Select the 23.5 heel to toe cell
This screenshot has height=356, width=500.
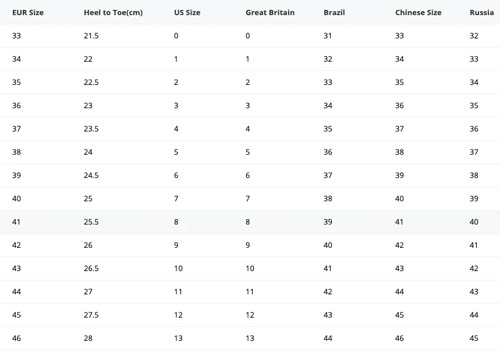click(x=91, y=129)
